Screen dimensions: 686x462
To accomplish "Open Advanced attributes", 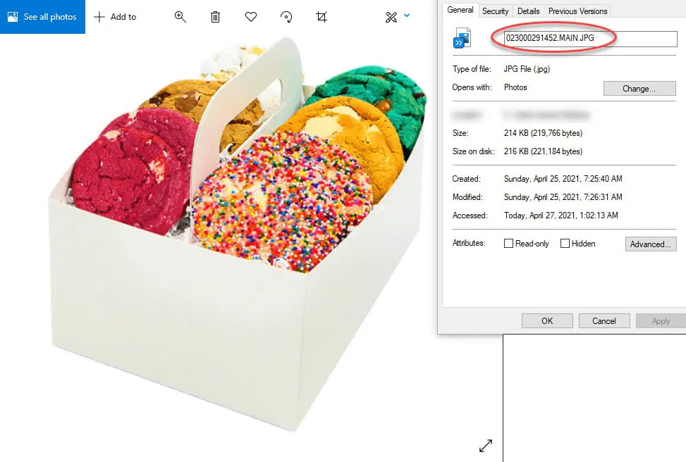I will point(650,243).
